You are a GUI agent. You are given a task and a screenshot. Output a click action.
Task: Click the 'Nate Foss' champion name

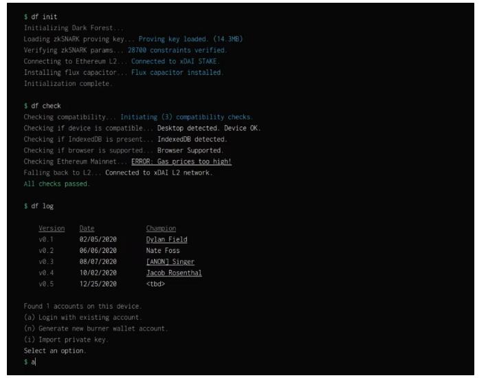pos(163,251)
